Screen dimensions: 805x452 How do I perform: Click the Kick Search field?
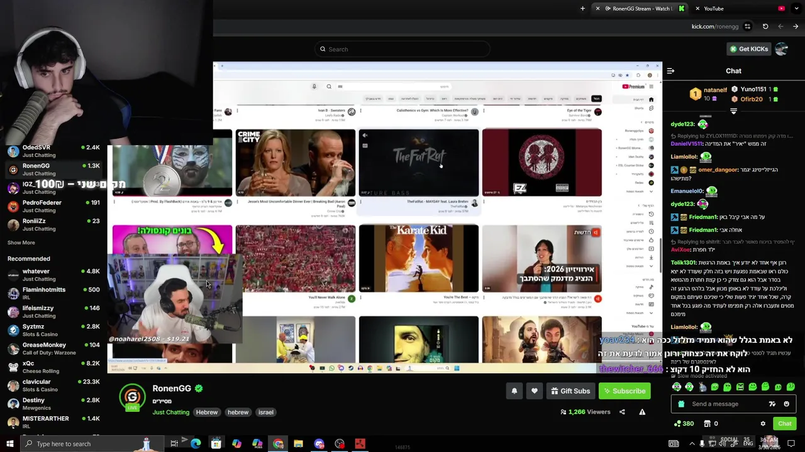coord(402,49)
